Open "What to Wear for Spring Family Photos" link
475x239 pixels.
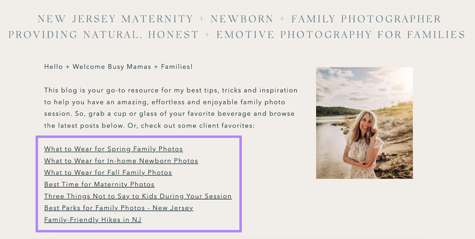click(113, 149)
